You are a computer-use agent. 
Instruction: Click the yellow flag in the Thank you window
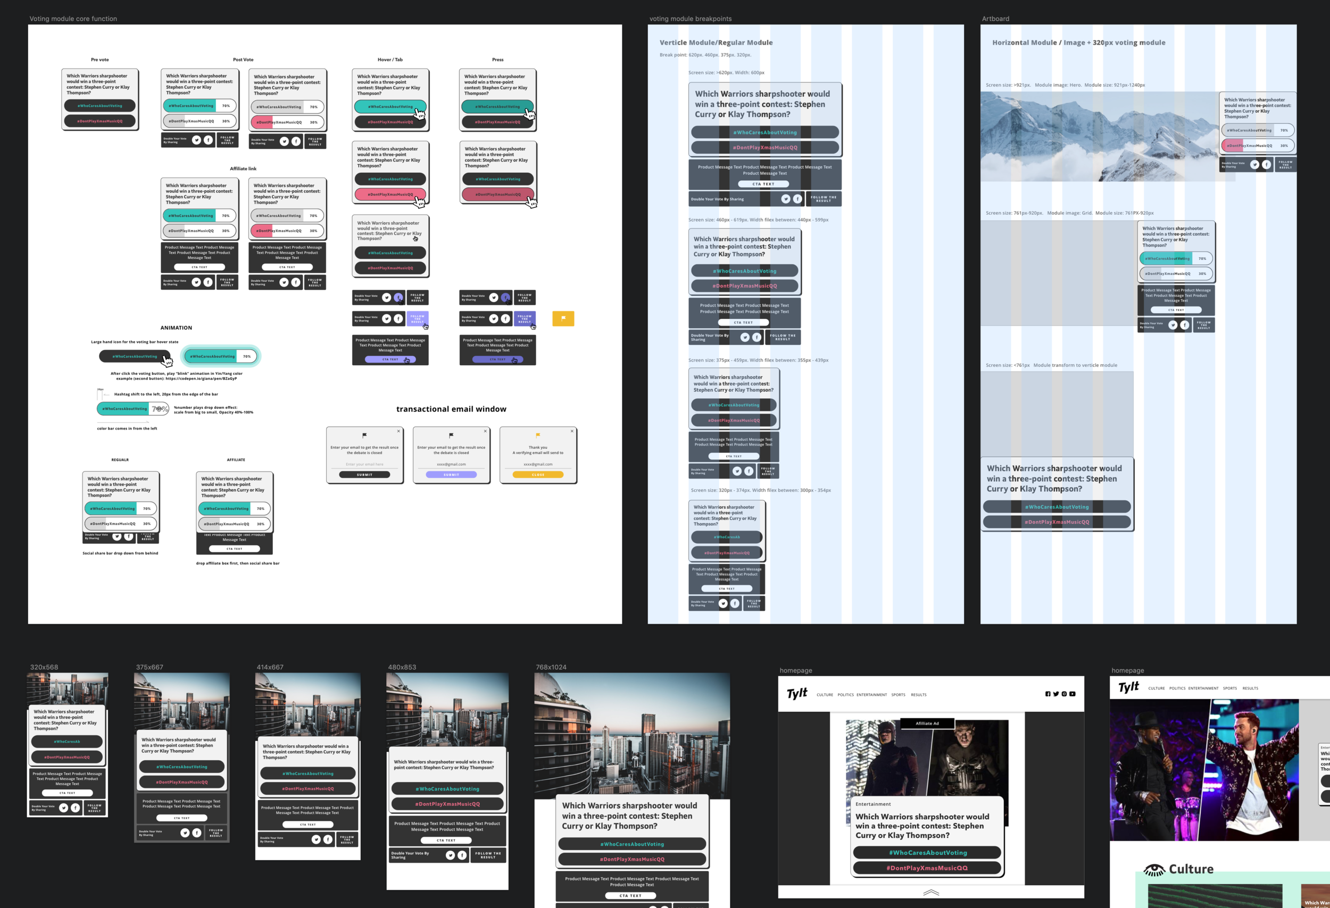(x=537, y=435)
